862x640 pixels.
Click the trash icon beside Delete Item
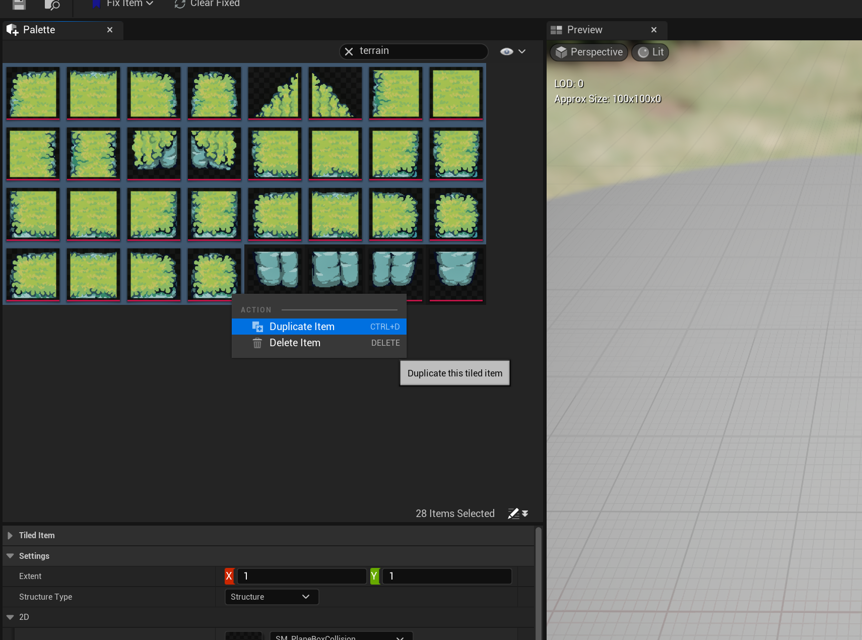(x=257, y=343)
